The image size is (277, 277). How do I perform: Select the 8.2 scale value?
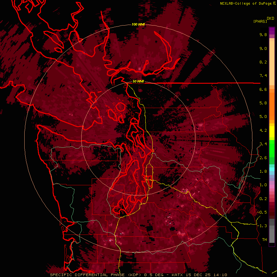(263, 62)
